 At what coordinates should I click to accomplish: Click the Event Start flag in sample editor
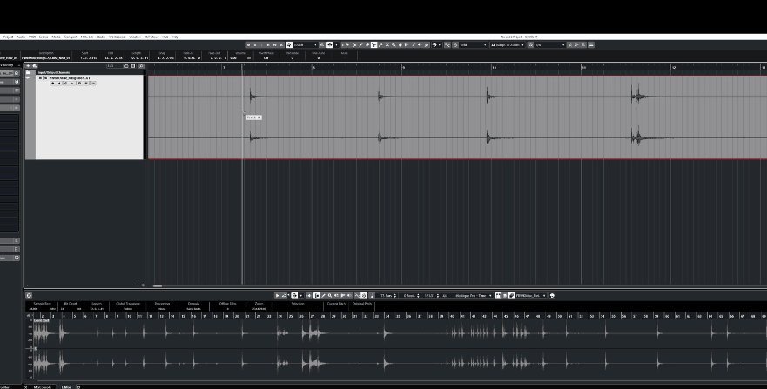42,320
